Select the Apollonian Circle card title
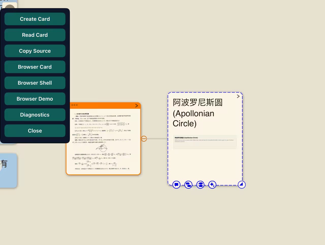The height and width of the screenshot is (245, 325). (x=197, y=113)
